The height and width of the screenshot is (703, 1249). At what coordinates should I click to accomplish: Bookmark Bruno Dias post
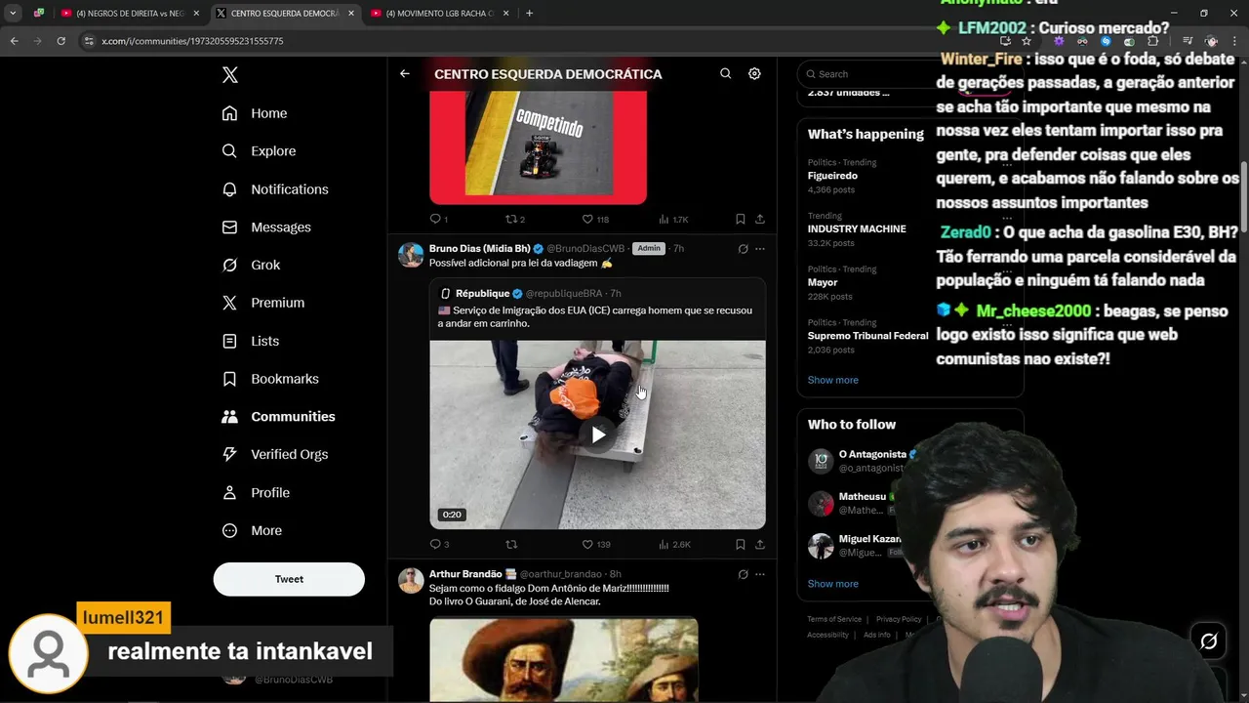pyautogui.click(x=740, y=544)
